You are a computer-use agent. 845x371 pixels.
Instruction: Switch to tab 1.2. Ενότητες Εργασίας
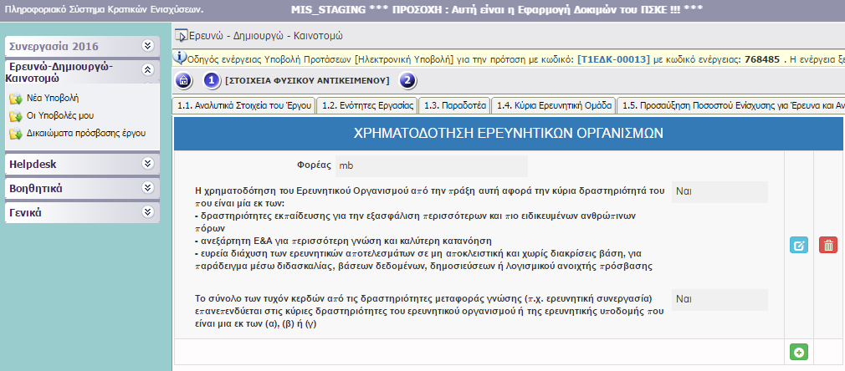point(367,105)
